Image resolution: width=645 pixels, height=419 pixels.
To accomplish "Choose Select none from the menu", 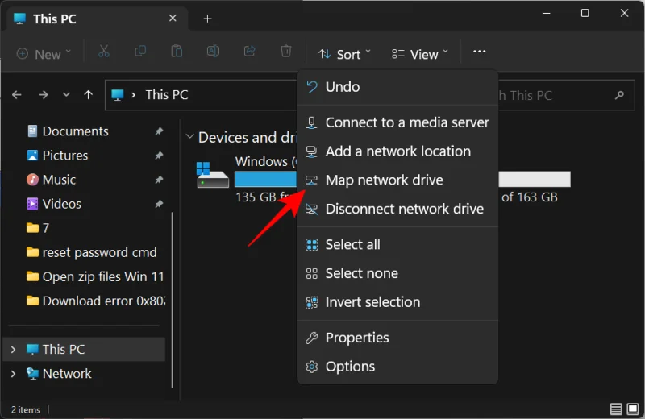I will [x=397, y=273].
